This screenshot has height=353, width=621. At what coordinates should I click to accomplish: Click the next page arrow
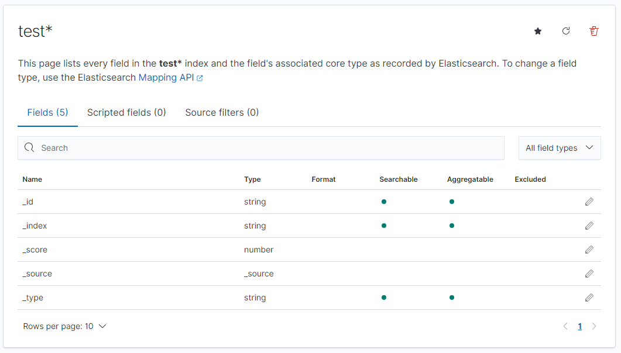click(x=594, y=327)
